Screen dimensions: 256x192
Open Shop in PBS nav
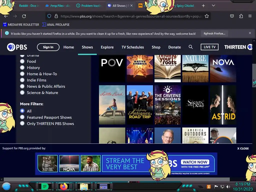point(156,47)
